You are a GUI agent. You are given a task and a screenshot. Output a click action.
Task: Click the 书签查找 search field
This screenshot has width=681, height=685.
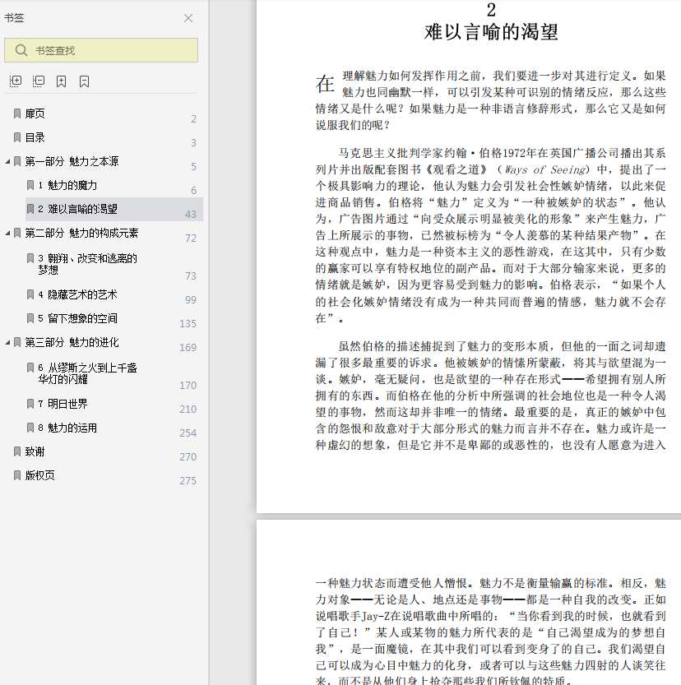click(x=101, y=50)
